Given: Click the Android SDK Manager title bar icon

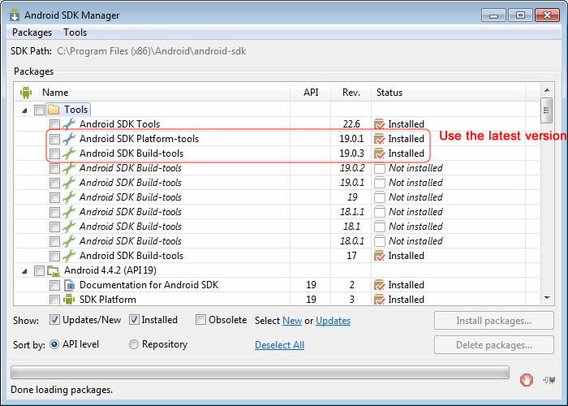Looking at the screenshot, I should point(15,15).
